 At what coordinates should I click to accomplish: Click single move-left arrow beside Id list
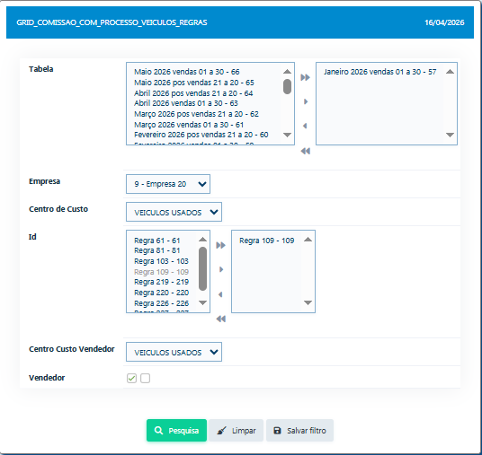point(220,294)
